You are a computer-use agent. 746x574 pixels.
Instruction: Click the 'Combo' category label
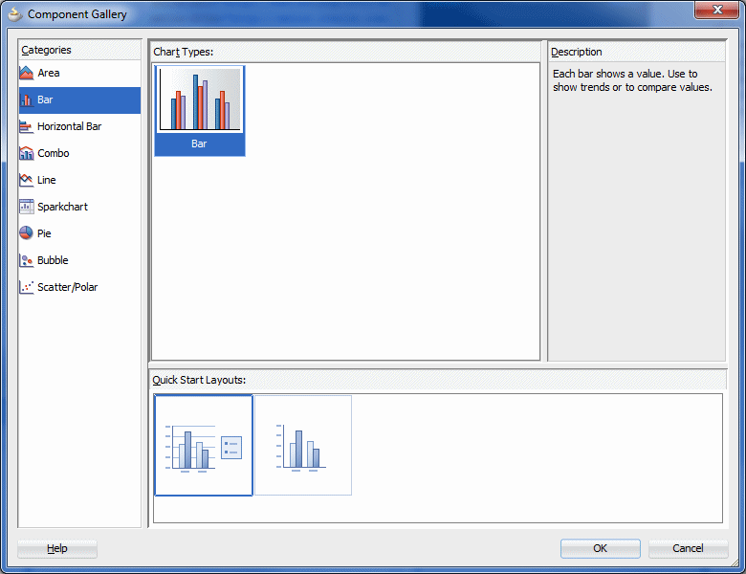(54, 153)
